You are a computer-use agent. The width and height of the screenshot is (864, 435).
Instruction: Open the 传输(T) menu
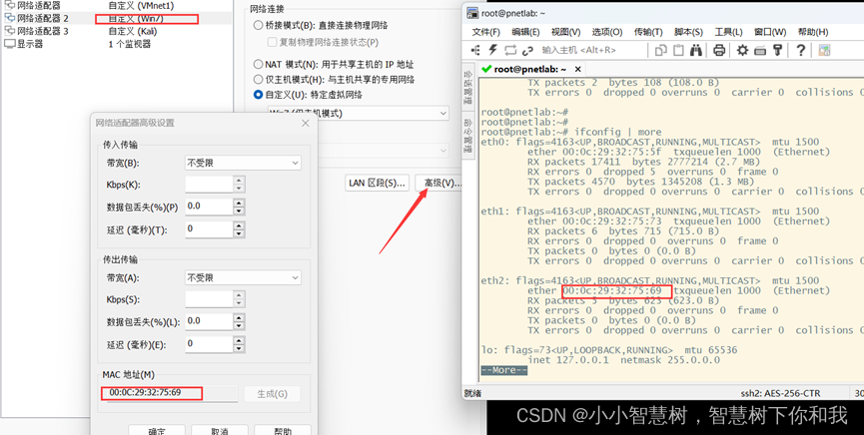click(648, 33)
